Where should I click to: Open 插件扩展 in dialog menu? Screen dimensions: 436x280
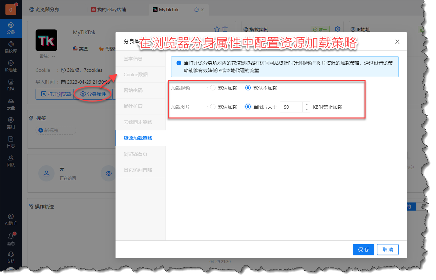click(141, 106)
